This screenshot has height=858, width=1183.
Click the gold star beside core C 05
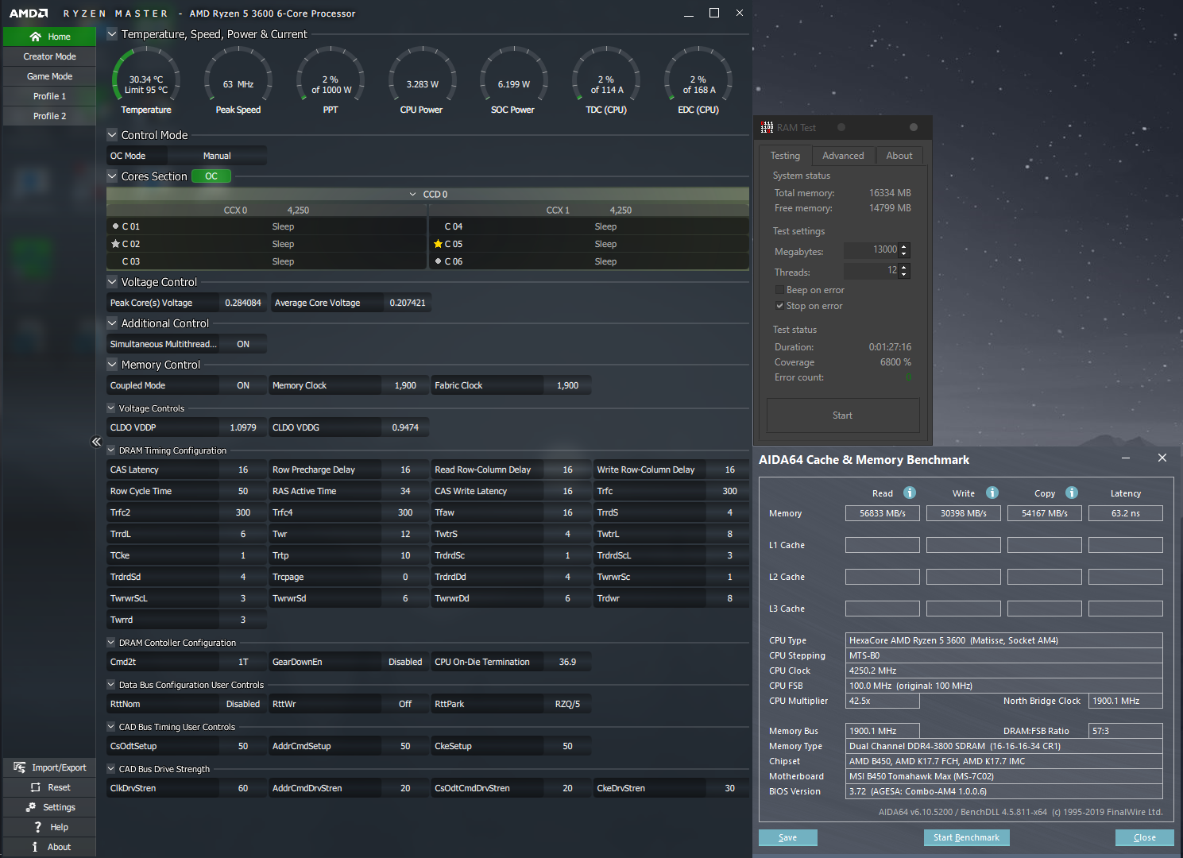(x=439, y=244)
